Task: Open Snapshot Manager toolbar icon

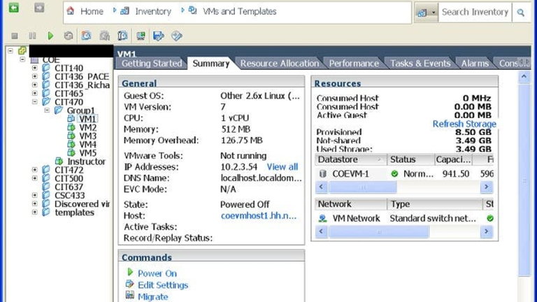Action: click(x=122, y=36)
